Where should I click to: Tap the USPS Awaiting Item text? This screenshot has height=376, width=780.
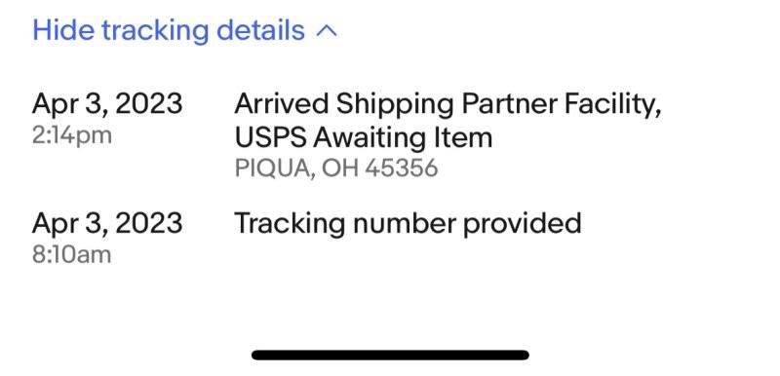(x=363, y=137)
